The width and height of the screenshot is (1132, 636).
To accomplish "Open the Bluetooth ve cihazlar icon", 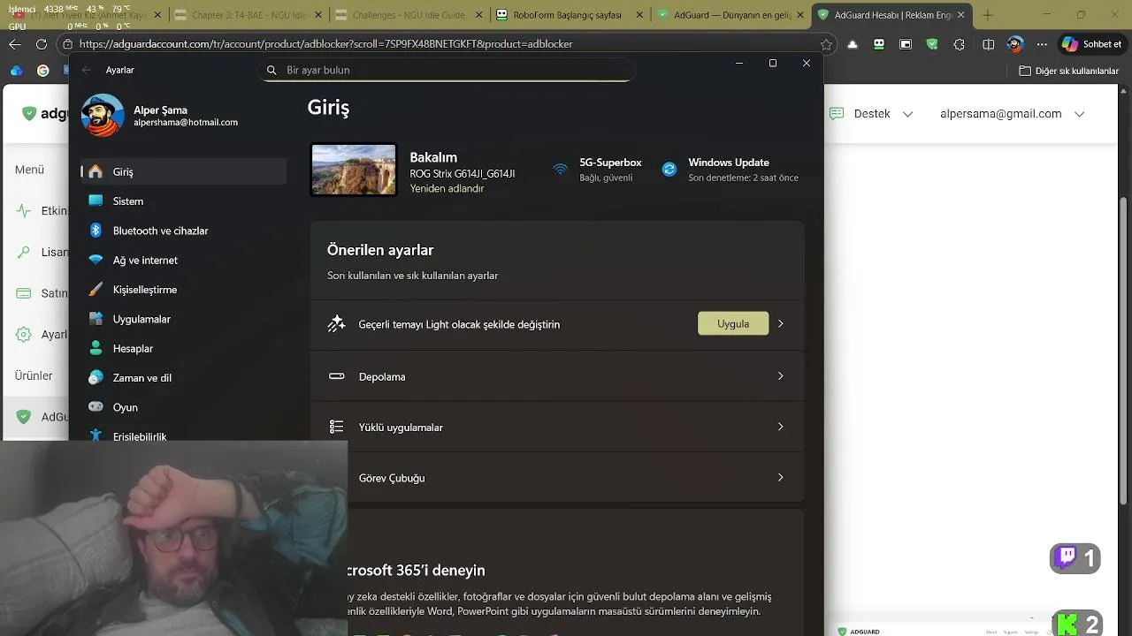I will click(x=96, y=231).
